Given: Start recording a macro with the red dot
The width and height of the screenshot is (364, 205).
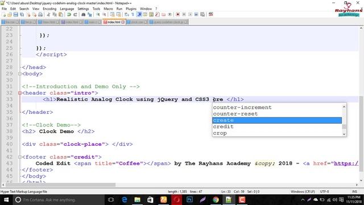Looking at the screenshot, I should [178, 14].
